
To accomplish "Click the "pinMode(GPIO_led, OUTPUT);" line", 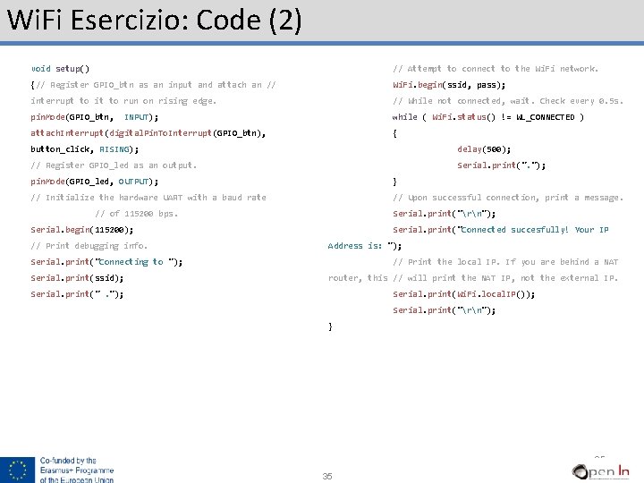I will [95, 181].
